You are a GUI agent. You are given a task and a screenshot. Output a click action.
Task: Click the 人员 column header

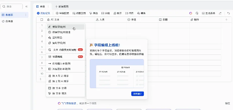[111, 20]
